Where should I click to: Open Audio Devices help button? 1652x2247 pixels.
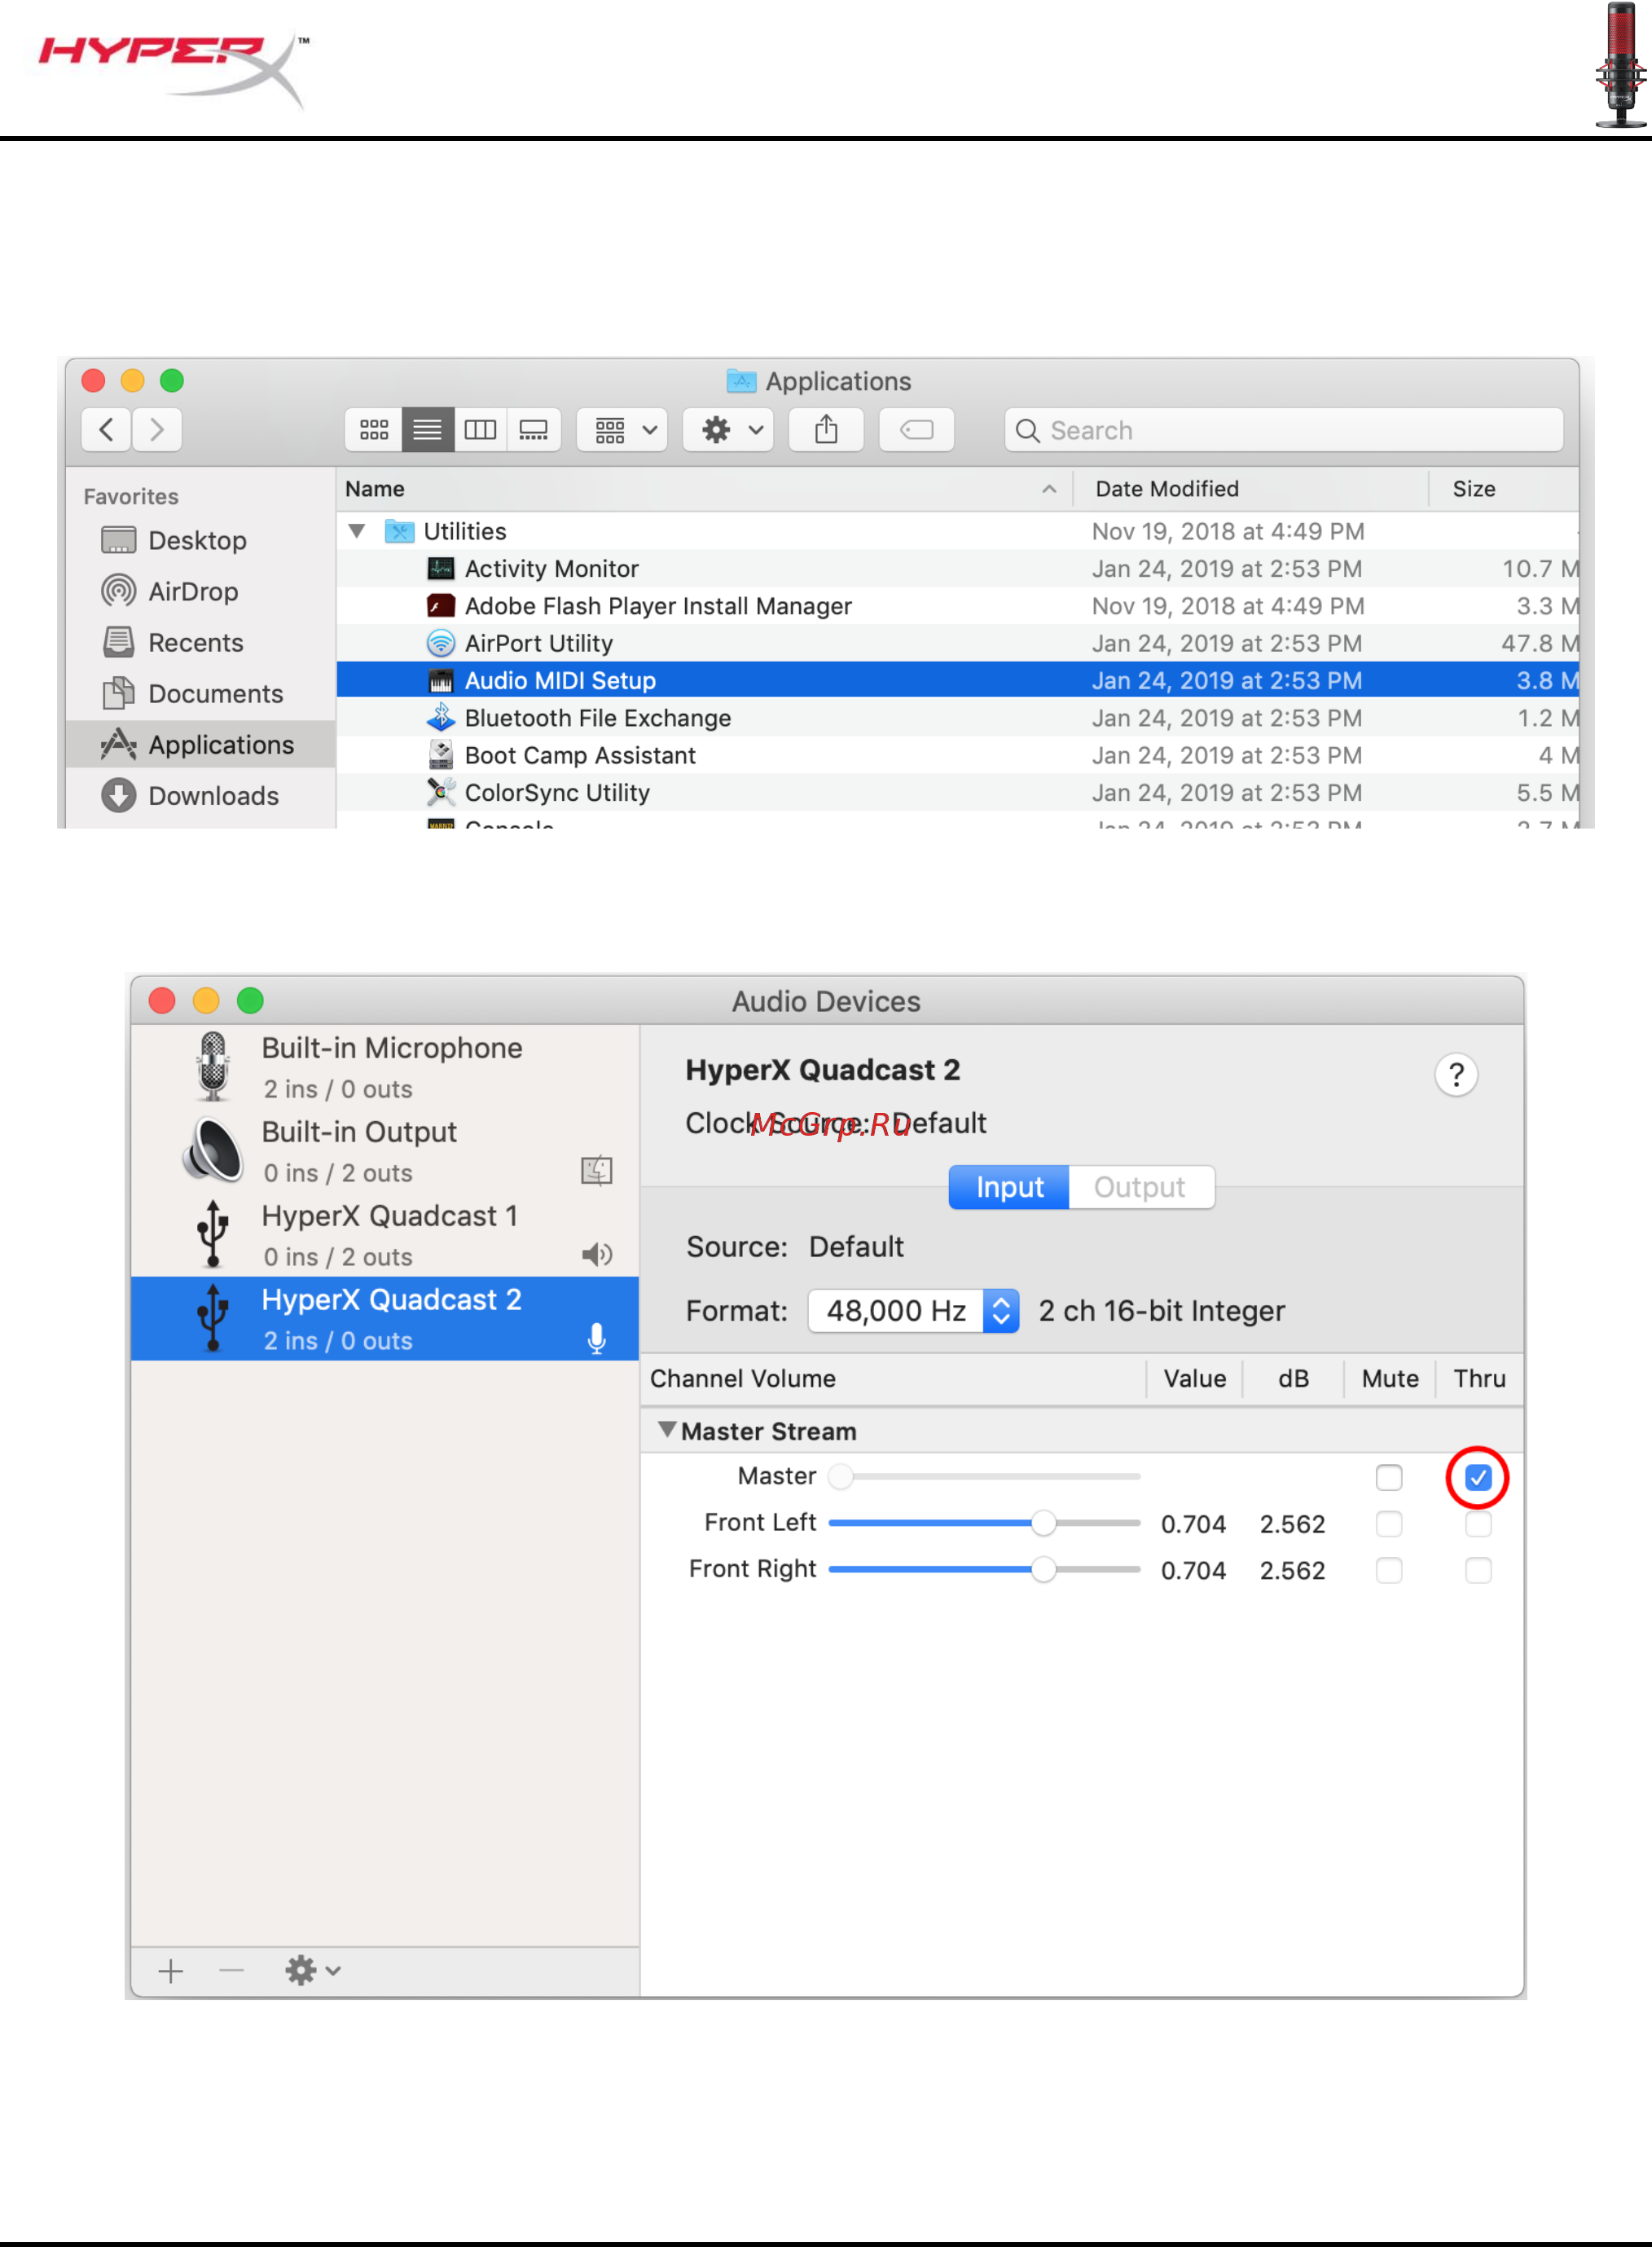point(1456,1075)
